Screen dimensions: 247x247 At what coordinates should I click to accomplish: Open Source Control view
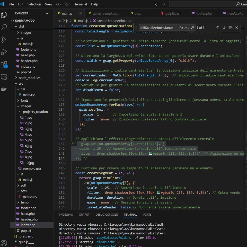4,39
